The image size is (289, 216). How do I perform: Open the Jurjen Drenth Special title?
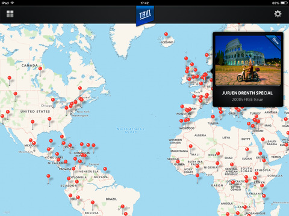coord(247,93)
